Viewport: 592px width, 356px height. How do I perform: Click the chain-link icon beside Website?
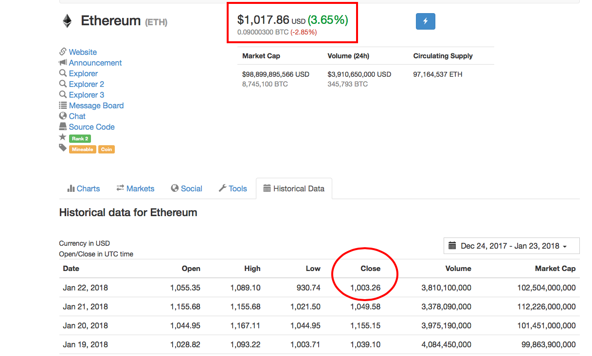[63, 51]
